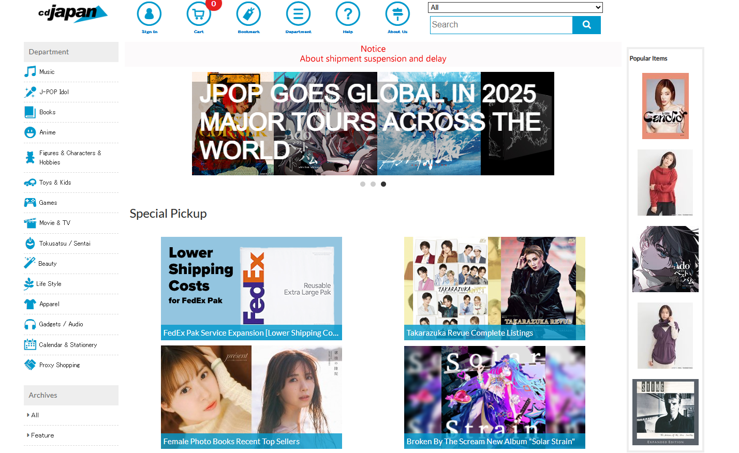739x453 pixels.
Task: Click the Toys & Kids car icon
Action: point(31,183)
